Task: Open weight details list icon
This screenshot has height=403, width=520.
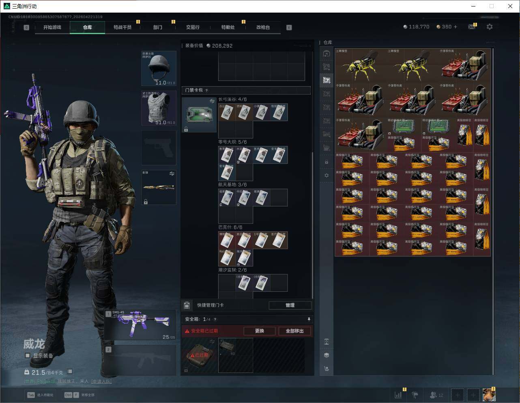Action: tap(70, 371)
